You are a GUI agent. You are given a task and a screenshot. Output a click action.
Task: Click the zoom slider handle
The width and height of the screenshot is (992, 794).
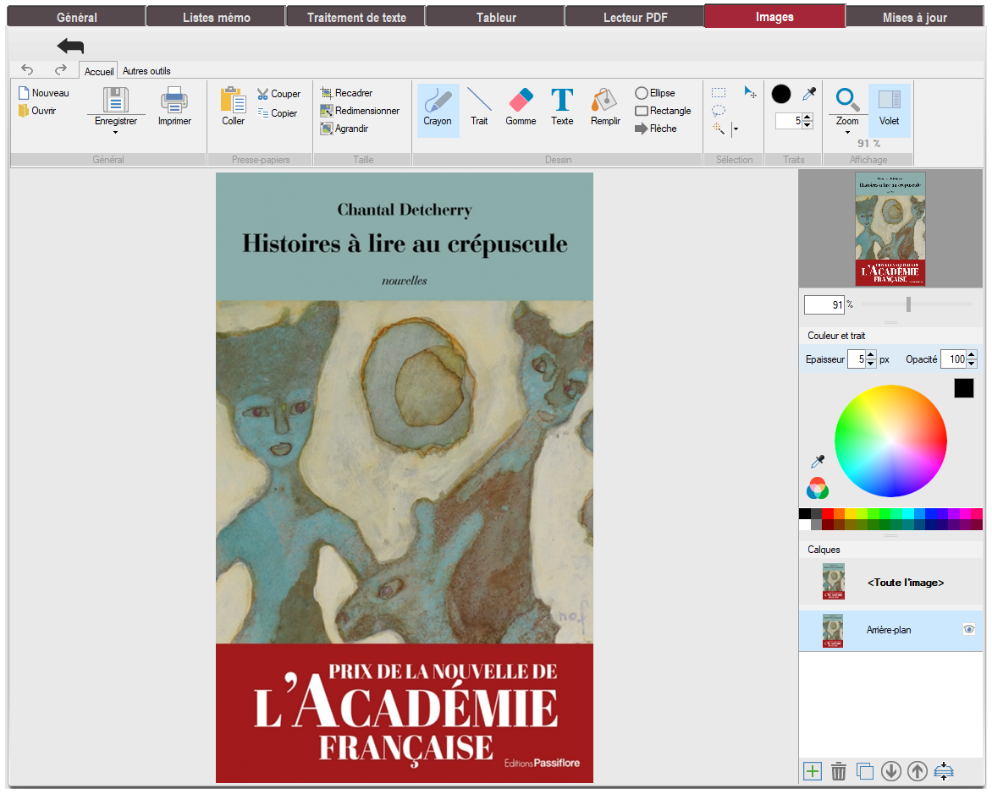click(x=908, y=304)
